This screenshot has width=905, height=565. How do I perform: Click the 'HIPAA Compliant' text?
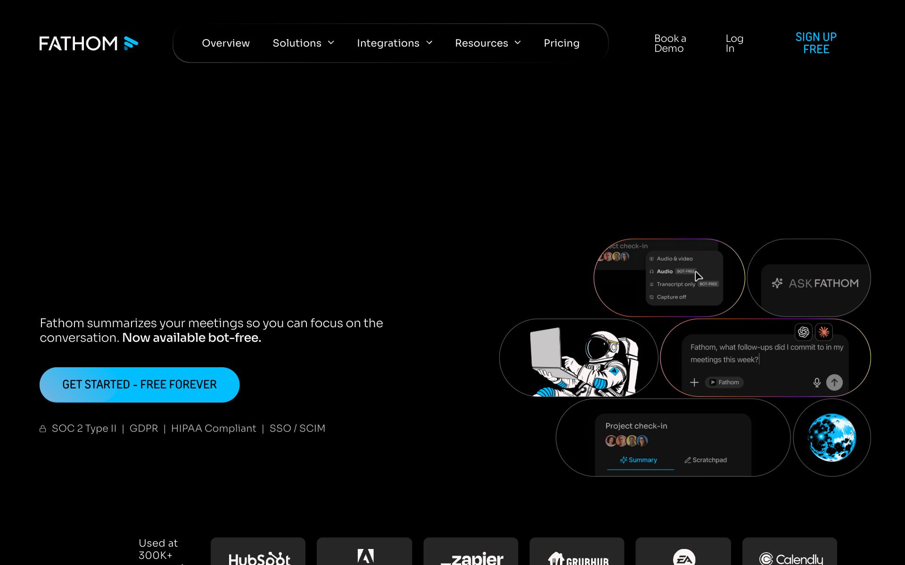214,428
